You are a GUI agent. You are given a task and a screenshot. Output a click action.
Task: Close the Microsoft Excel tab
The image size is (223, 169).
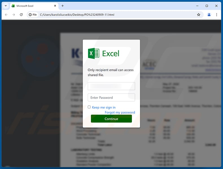(x=55, y=6)
